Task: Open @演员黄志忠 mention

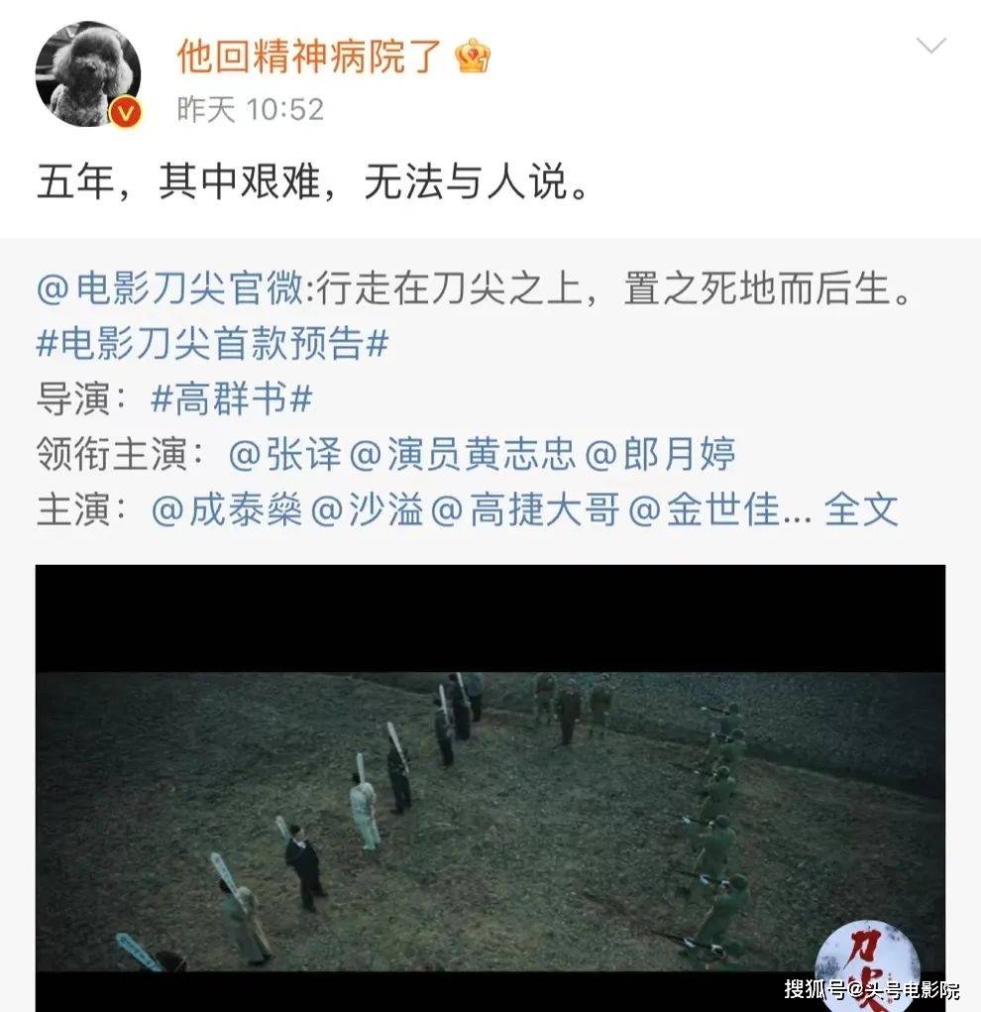Action: 462,454
